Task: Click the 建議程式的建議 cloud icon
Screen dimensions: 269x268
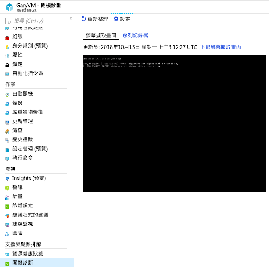Action: tap(7, 216)
